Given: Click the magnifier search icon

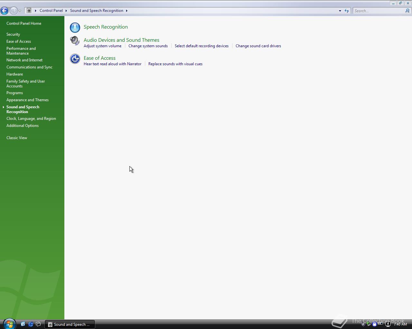Looking at the screenshot, I should point(407,11).
